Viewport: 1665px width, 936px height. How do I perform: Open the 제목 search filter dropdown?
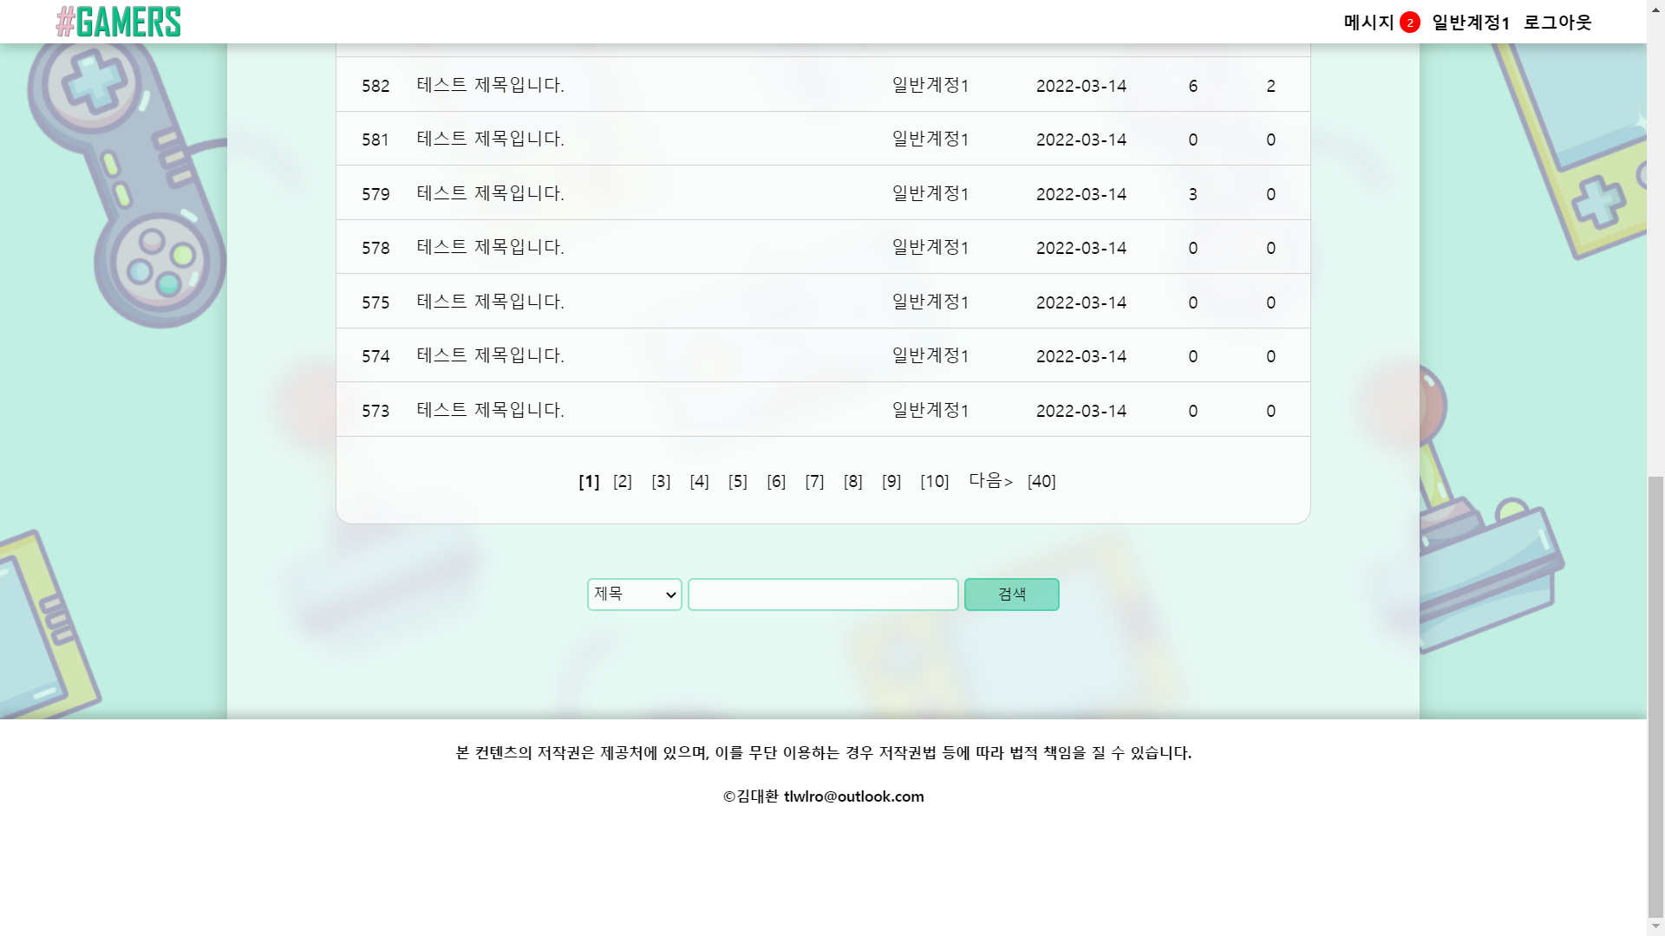(x=634, y=595)
